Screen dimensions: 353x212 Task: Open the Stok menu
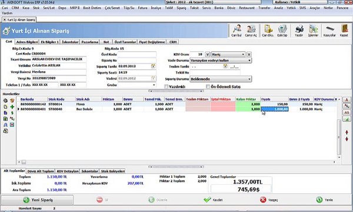click(x=36, y=8)
